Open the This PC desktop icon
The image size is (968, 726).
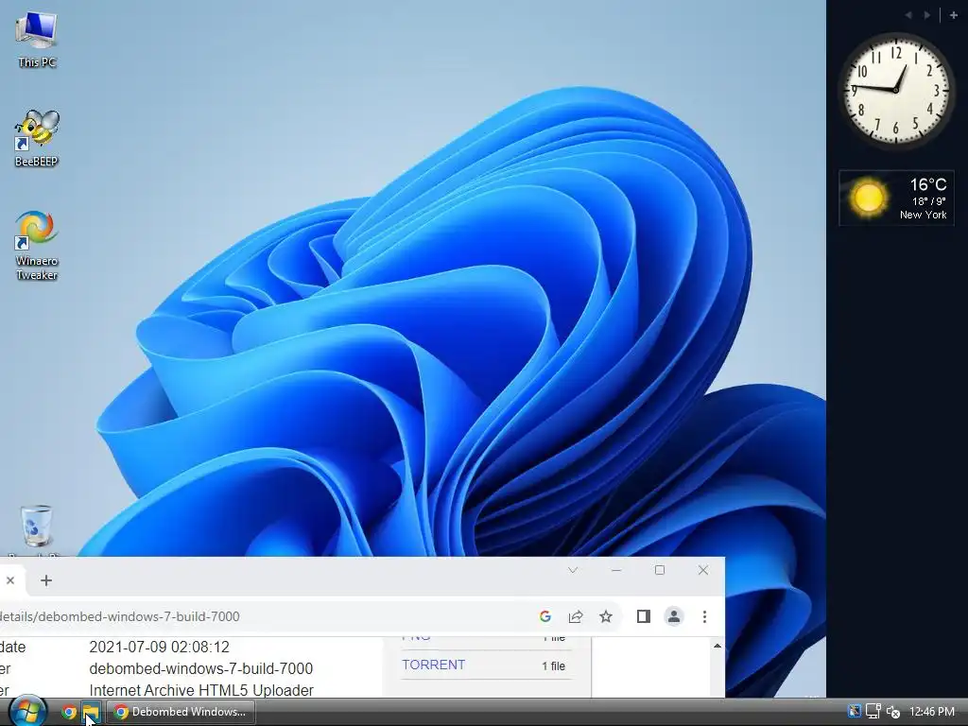tap(37, 39)
